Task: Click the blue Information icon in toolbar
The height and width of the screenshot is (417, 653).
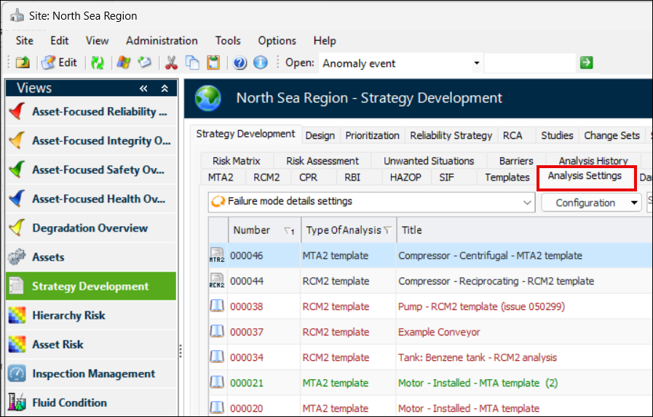Action: [261, 63]
